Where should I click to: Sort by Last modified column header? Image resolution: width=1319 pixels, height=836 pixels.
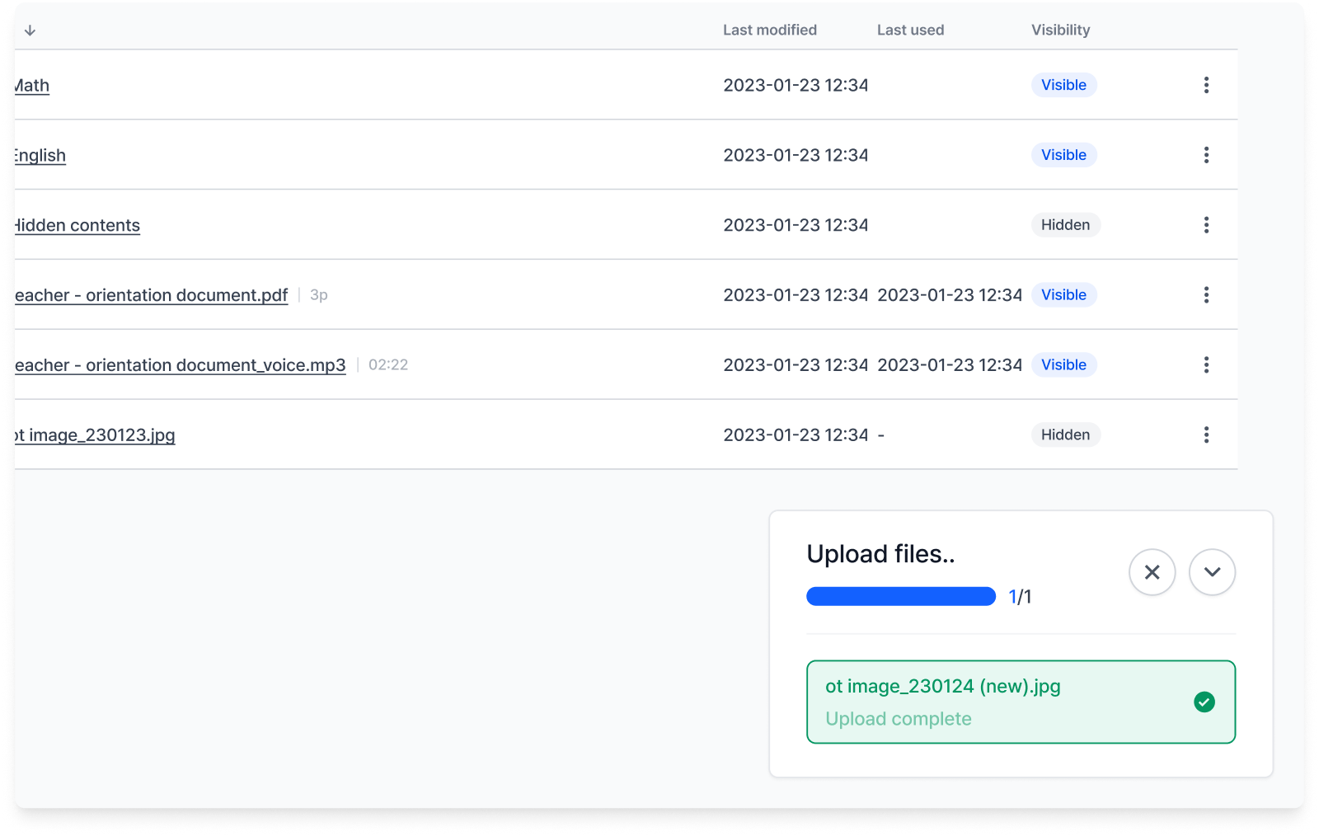pyautogui.click(x=770, y=31)
